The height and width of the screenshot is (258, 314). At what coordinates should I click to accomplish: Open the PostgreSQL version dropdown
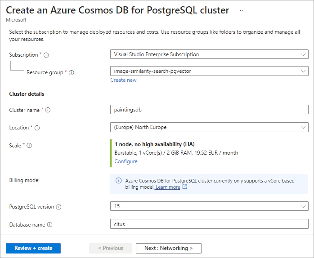(x=209, y=206)
